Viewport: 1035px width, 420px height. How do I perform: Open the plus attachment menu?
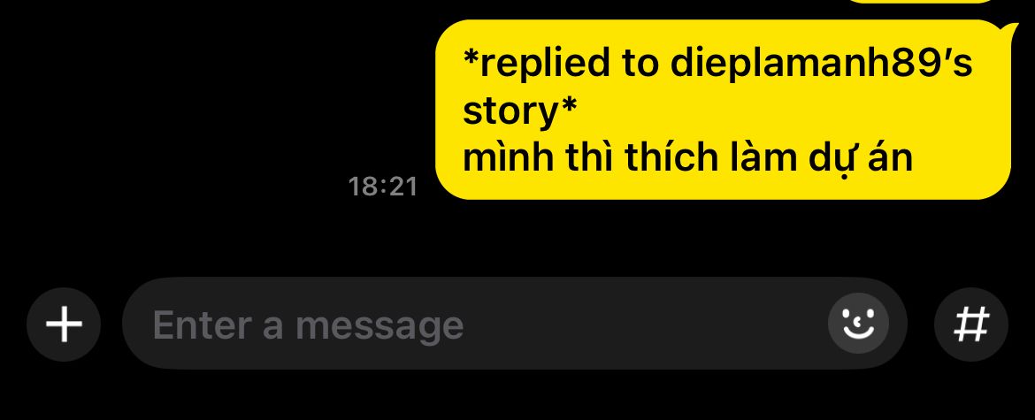tap(64, 325)
